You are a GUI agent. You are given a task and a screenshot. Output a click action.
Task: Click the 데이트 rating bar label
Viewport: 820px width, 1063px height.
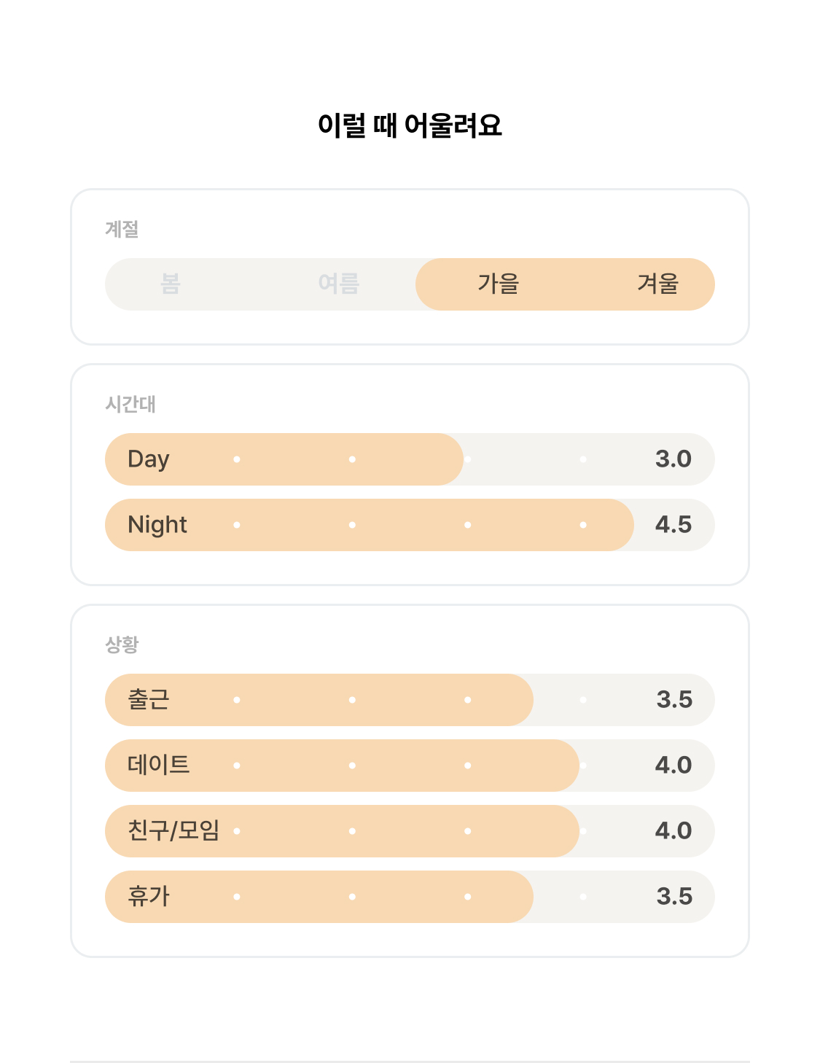159,765
